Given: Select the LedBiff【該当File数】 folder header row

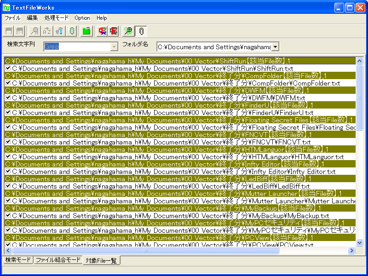Looking at the screenshot, I should tap(180, 178).
